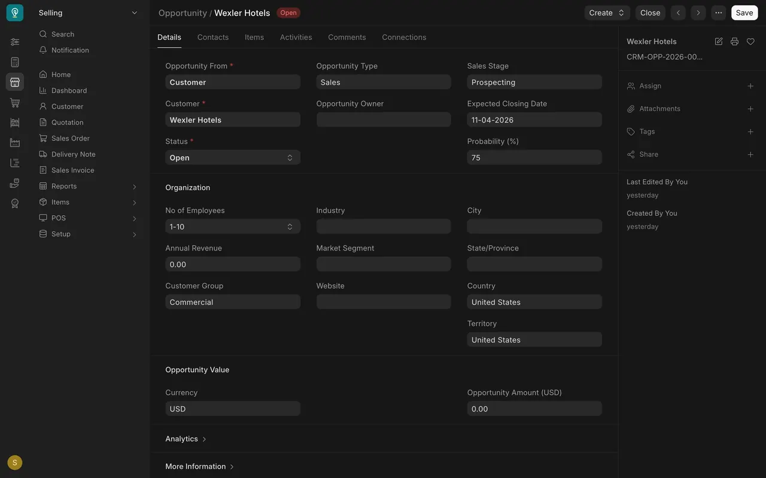Open the settings sliders icon in left rail
This screenshot has height=478, width=766.
pos(15,42)
